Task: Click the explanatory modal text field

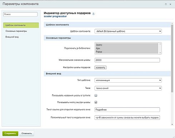Action: [x=127, y=118]
